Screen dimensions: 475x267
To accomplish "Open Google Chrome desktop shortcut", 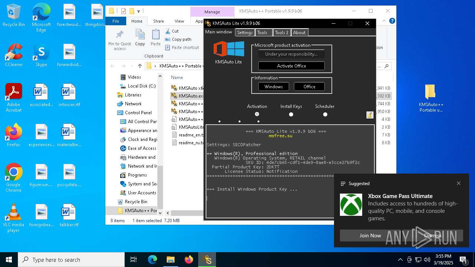I will point(13,178).
